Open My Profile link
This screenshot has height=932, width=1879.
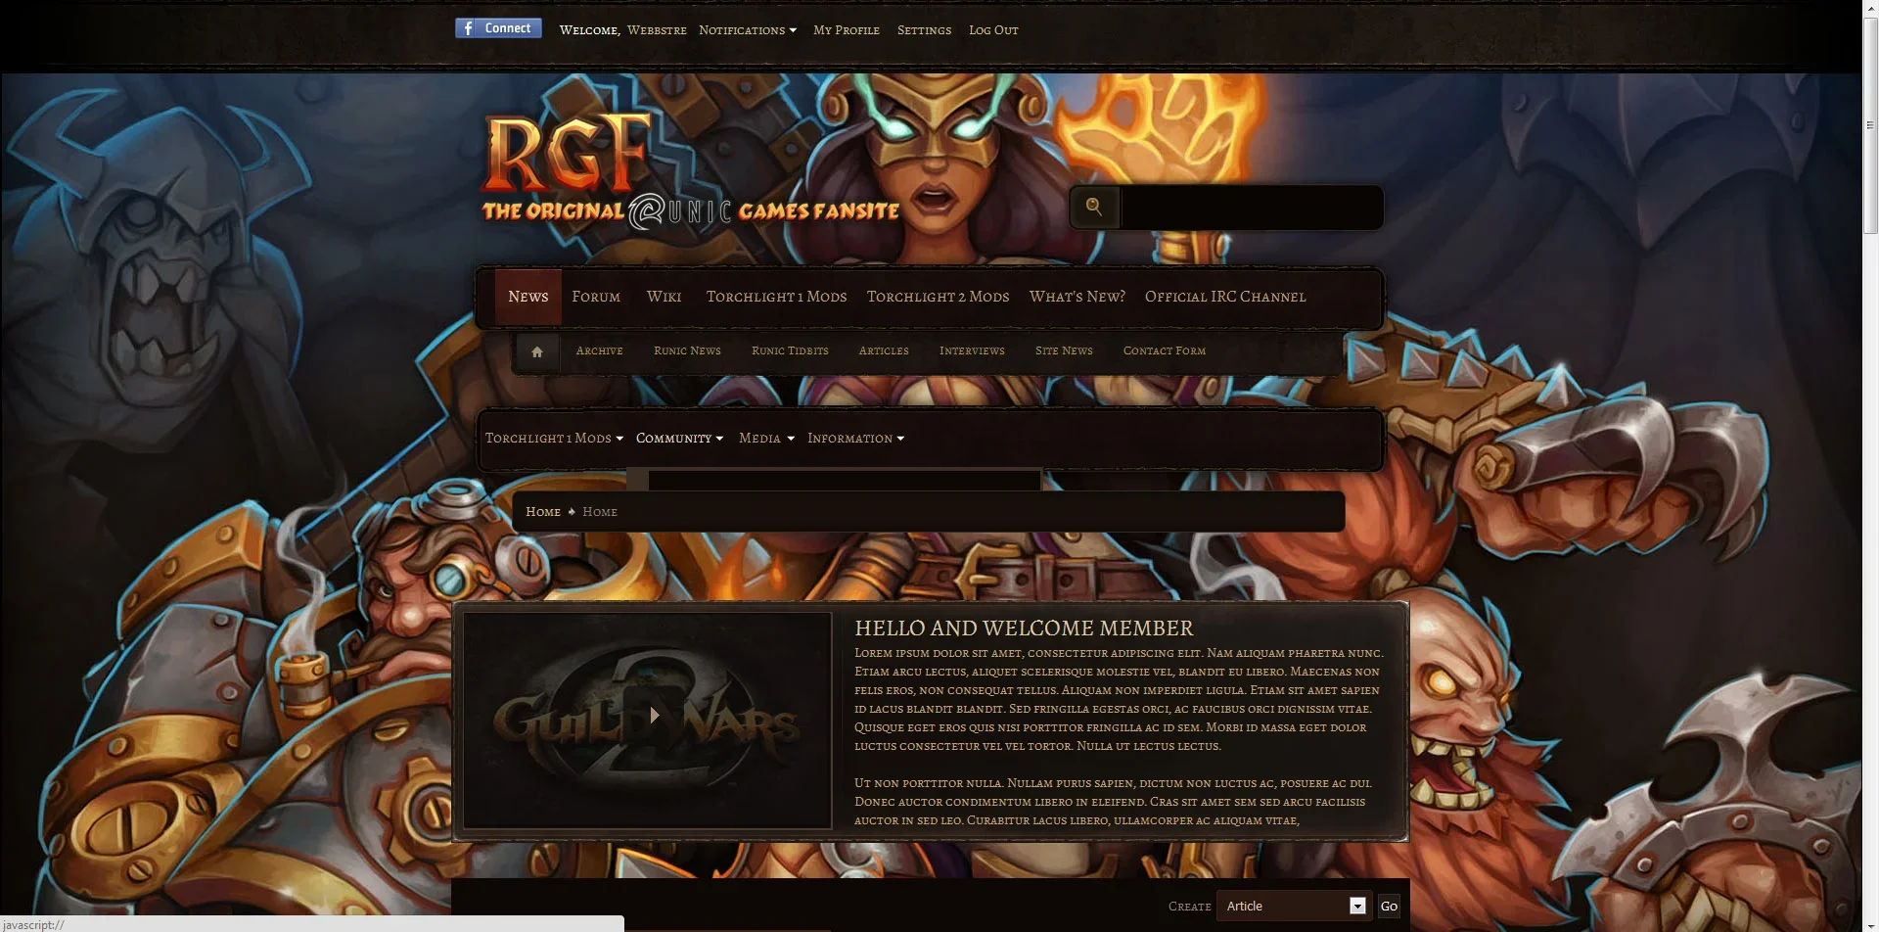[x=847, y=30]
